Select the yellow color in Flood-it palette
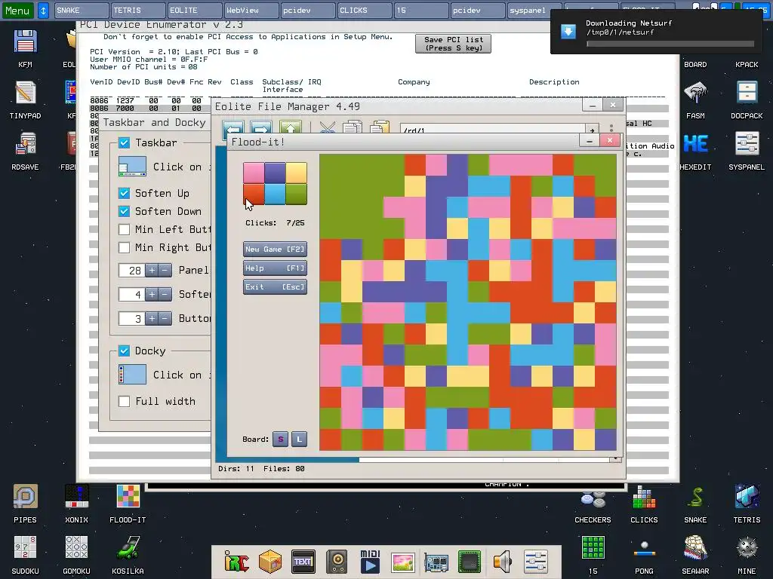The image size is (773, 579). click(x=296, y=173)
